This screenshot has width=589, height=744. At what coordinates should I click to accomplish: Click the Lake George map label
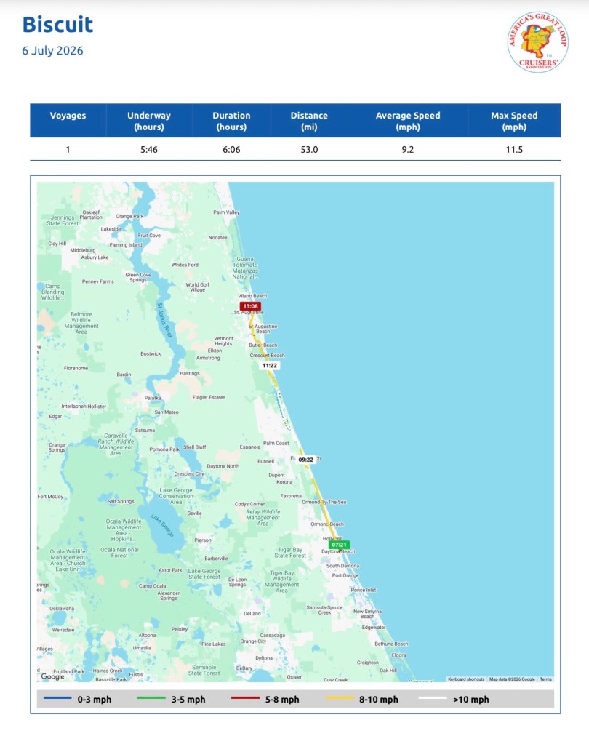(x=163, y=525)
